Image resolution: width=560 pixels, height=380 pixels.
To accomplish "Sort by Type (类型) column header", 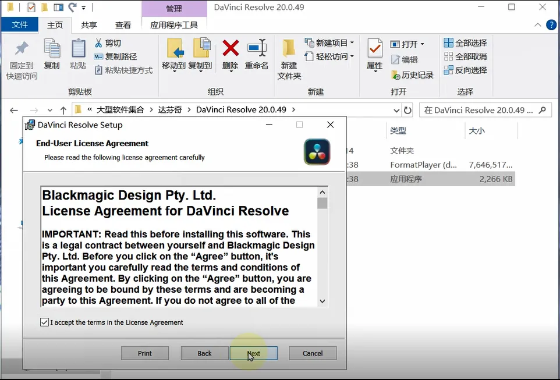I will (398, 131).
